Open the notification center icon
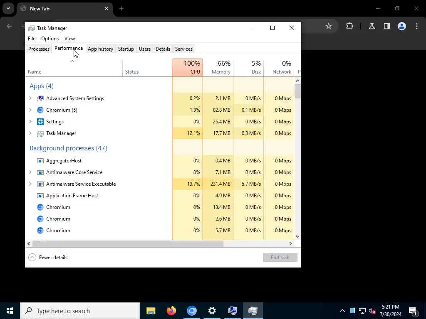The height and width of the screenshot is (319, 426). point(413,311)
